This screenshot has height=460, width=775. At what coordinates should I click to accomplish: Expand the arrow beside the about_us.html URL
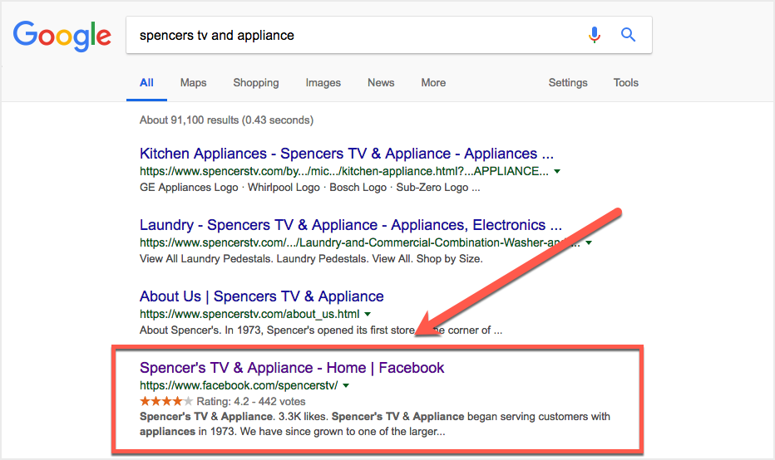pyautogui.click(x=368, y=315)
